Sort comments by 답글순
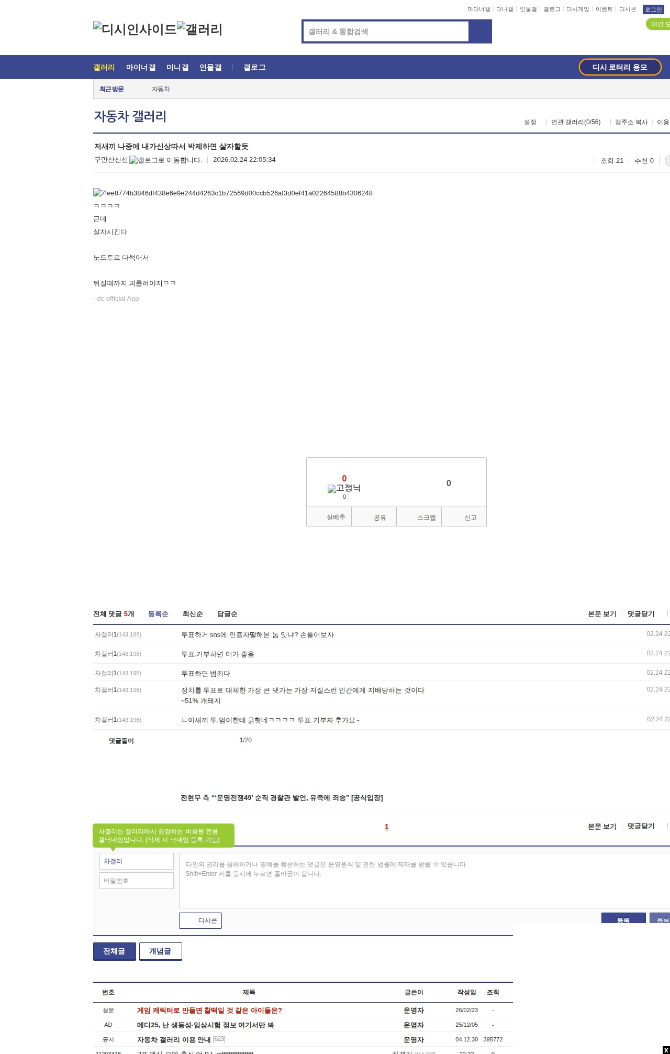Screen dimensions: 670x1054 (227, 614)
